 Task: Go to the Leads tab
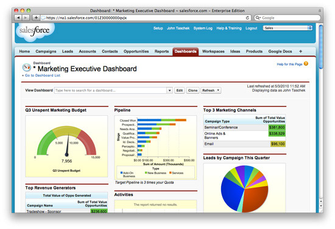(x=68, y=52)
